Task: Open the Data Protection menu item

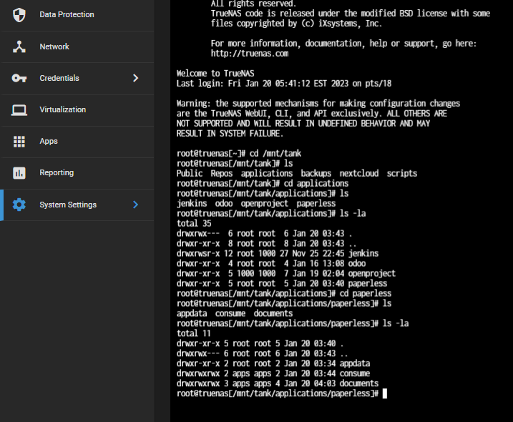Action: (78, 15)
